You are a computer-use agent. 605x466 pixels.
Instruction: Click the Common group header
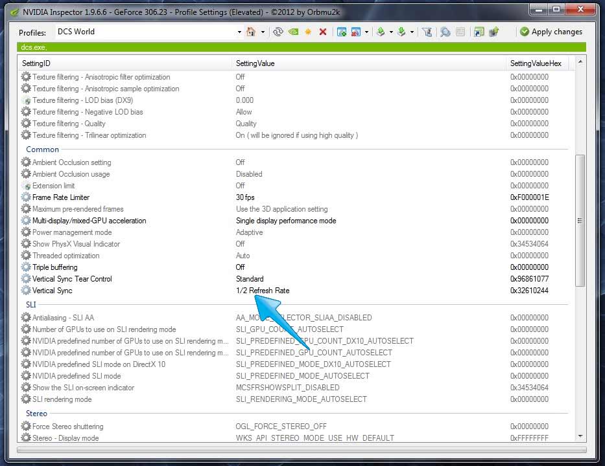pyautogui.click(x=42, y=150)
